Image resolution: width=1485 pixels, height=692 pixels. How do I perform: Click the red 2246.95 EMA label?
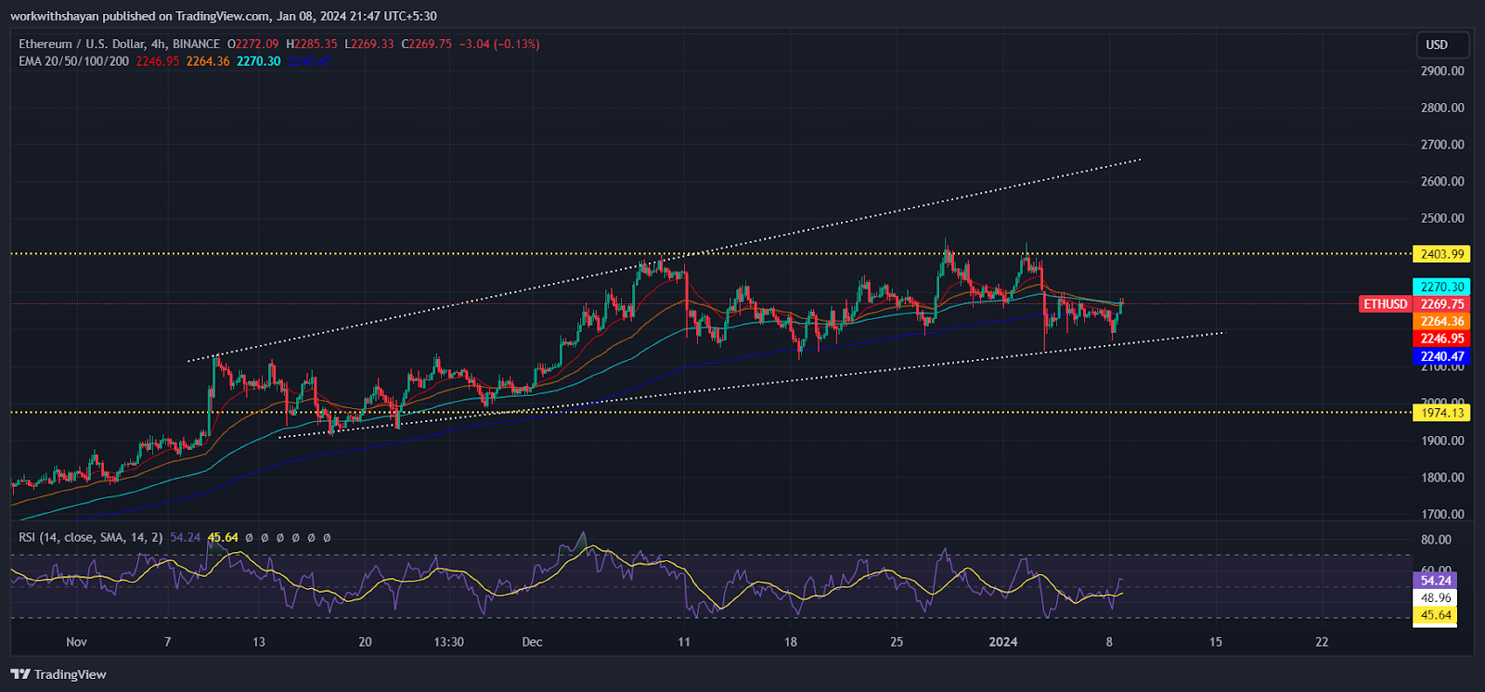click(x=1441, y=339)
